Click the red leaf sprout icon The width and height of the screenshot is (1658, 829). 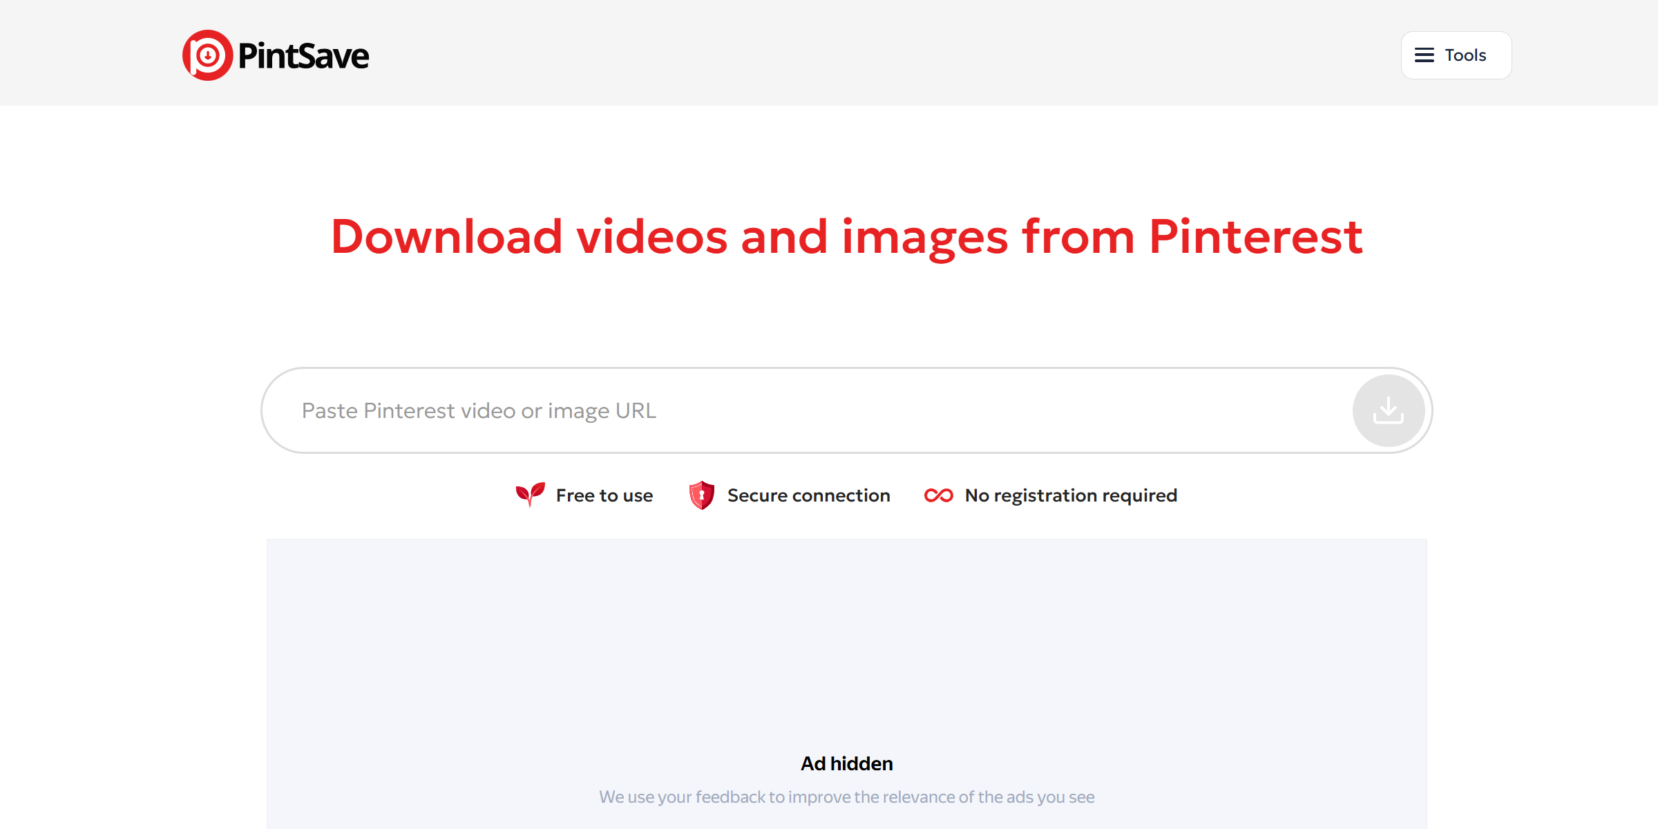pos(531,495)
